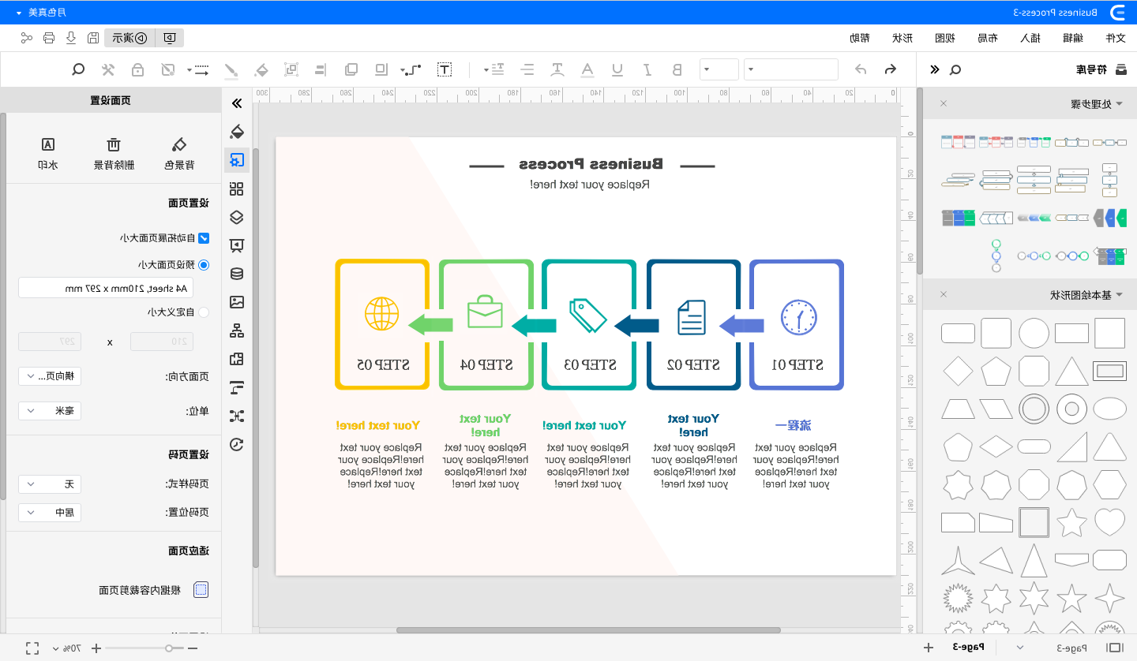The height and width of the screenshot is (661, 1137).
Task: Open the 形状 menu
Action: (902, 38)
